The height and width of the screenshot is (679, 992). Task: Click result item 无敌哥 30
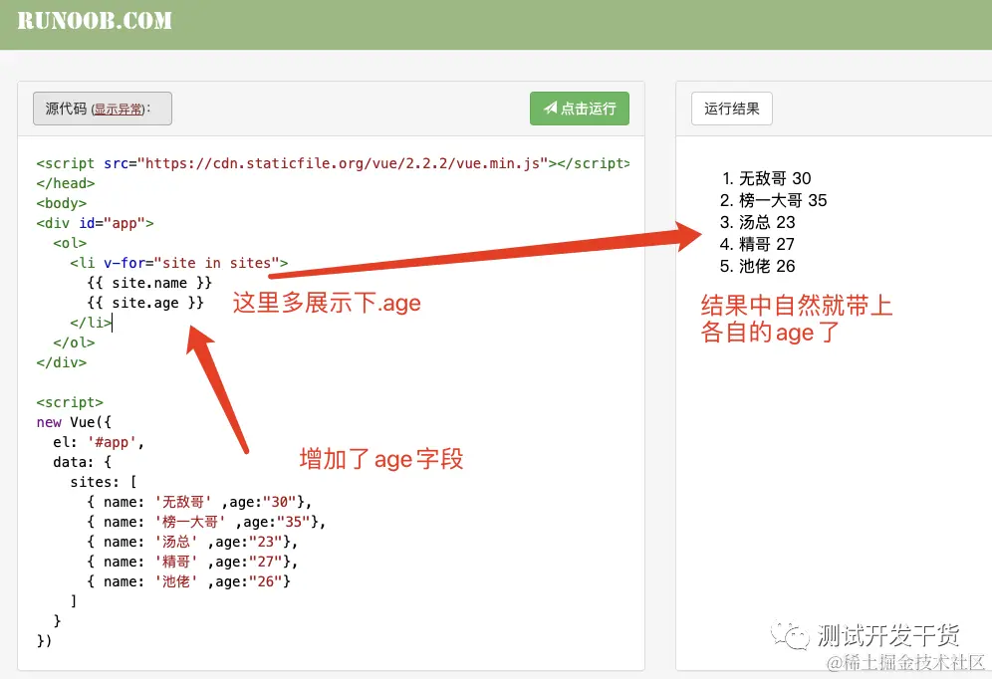775,178
